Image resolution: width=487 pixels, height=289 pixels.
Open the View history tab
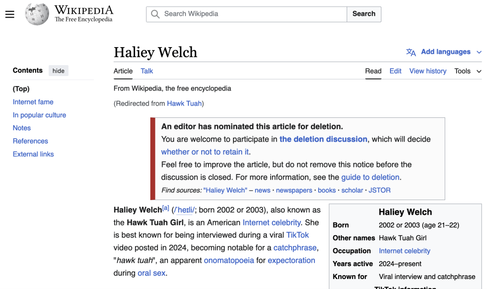point(428,71)
